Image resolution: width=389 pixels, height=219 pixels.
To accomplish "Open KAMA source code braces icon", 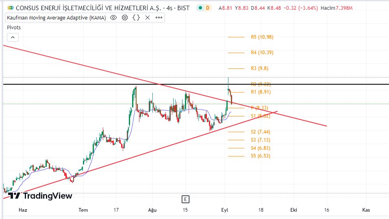I will coord(136,18).
